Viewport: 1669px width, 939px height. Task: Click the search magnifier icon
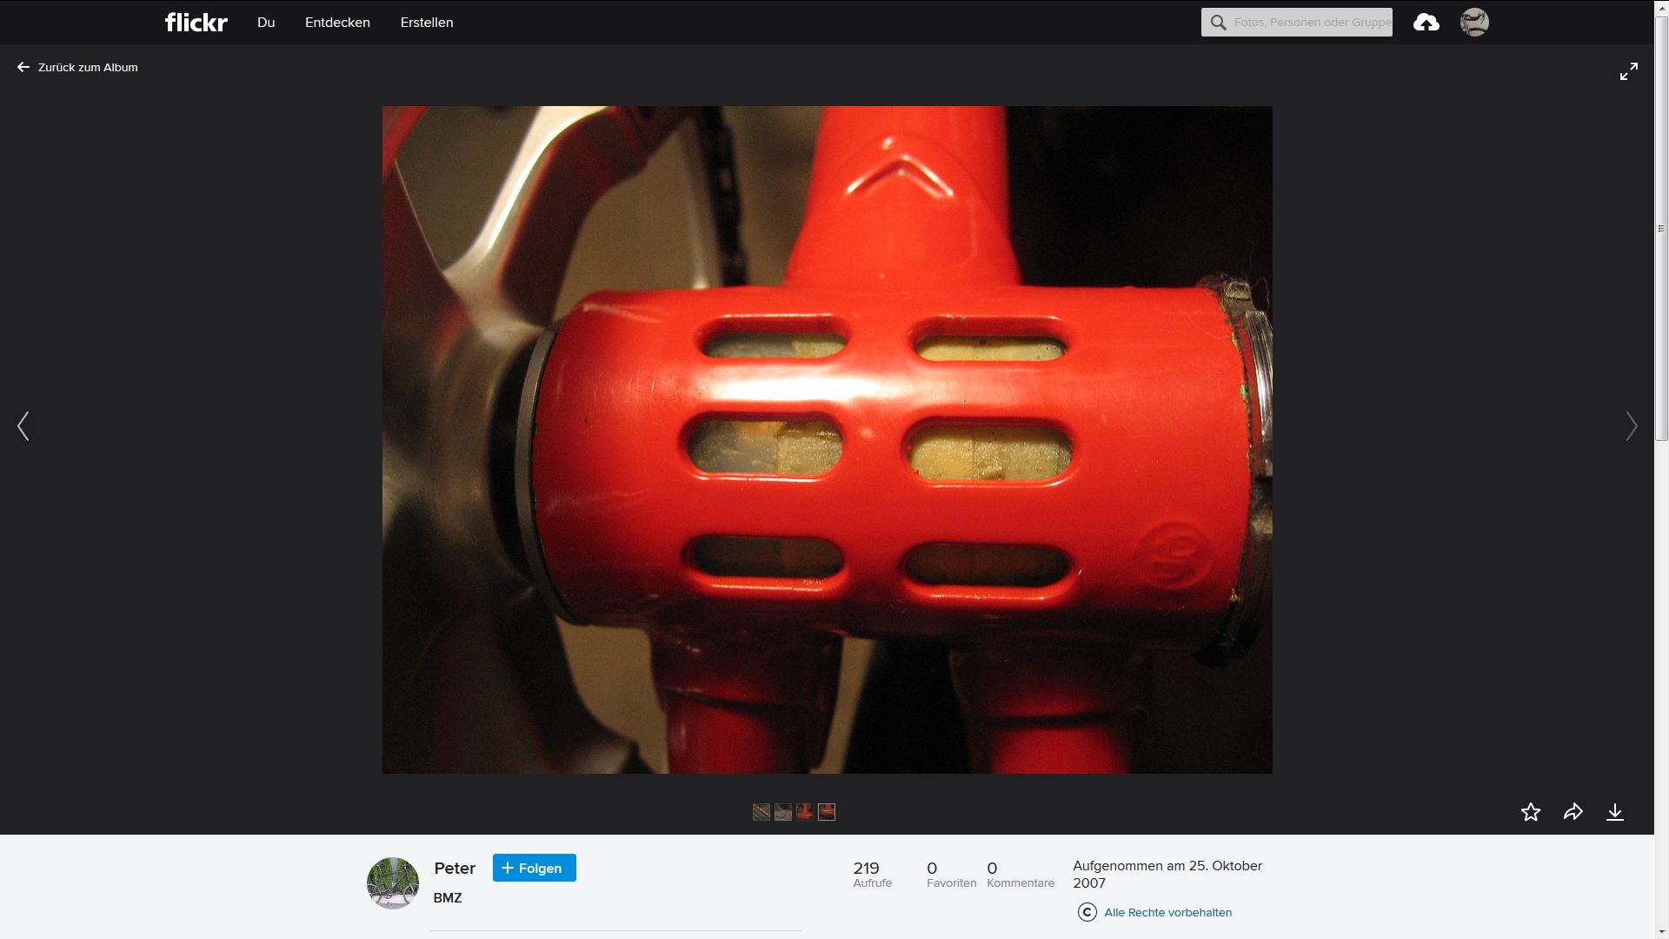pyautogui.click(x=1219, y=23)
